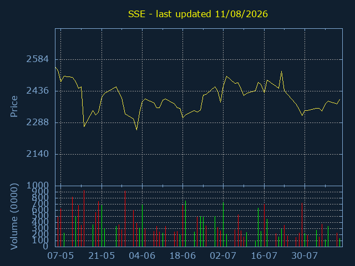Click the 2288 price axis label
The height and width of the screenshot is (266, 355).
pos(38,122)
